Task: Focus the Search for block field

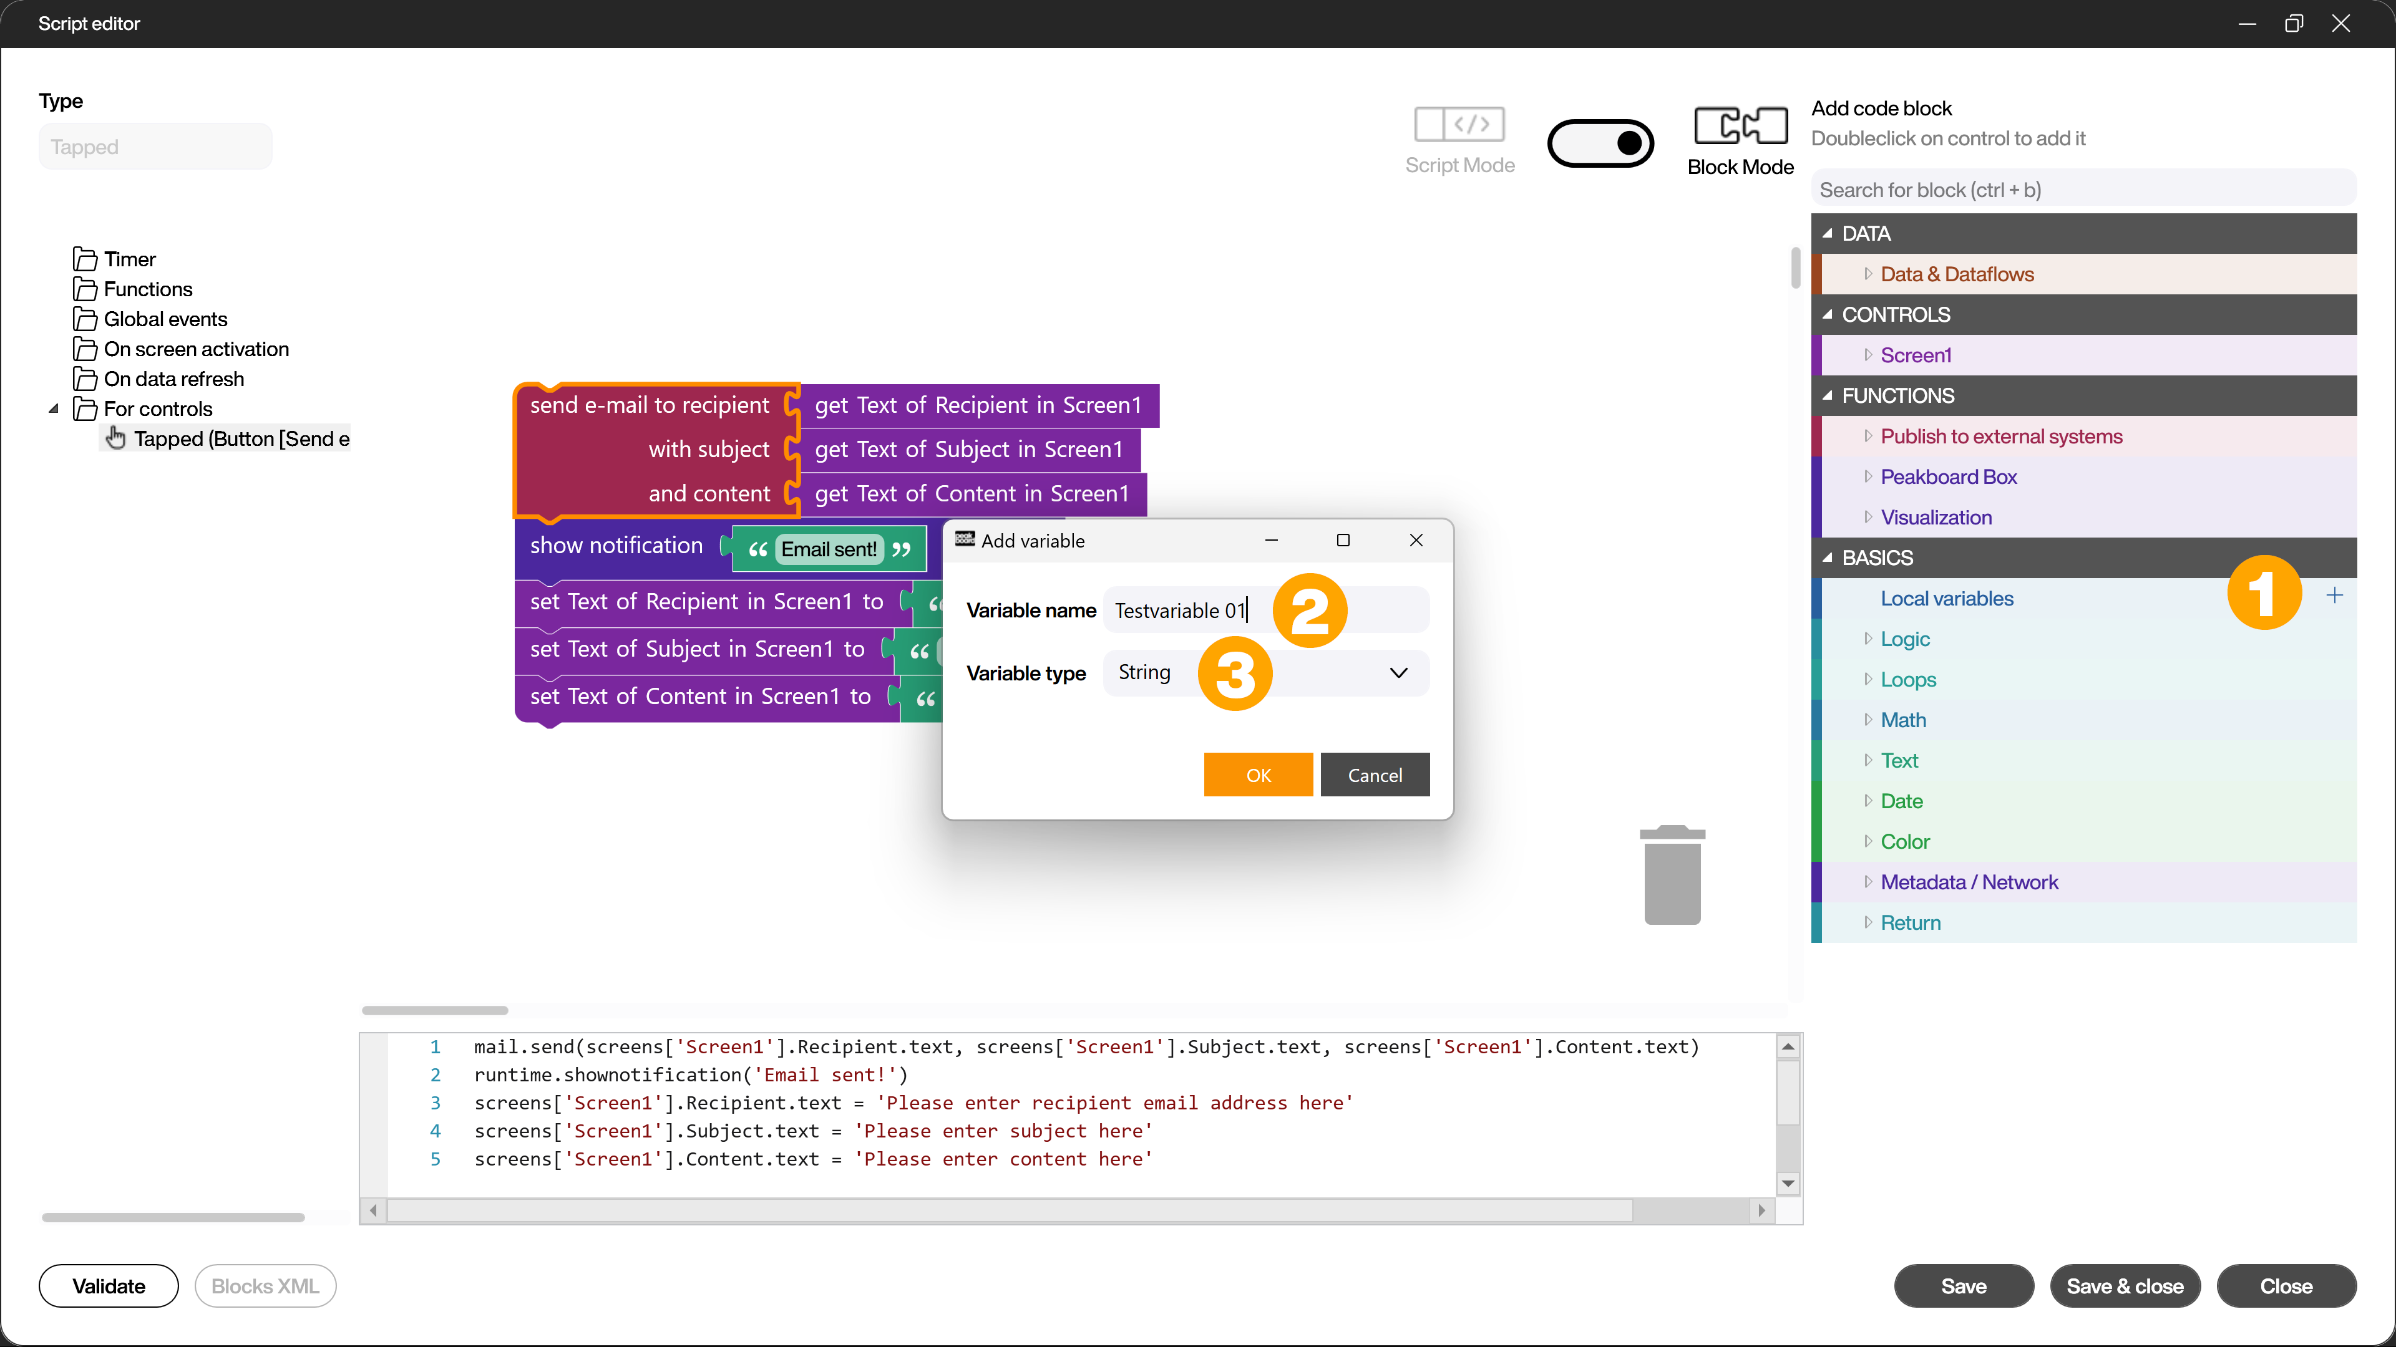Action: tap(2083, 190)
